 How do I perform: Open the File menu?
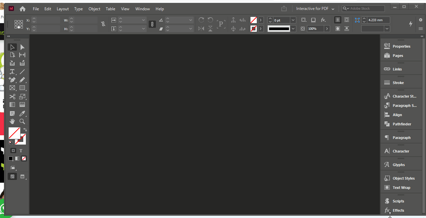(x=36, y=9)
